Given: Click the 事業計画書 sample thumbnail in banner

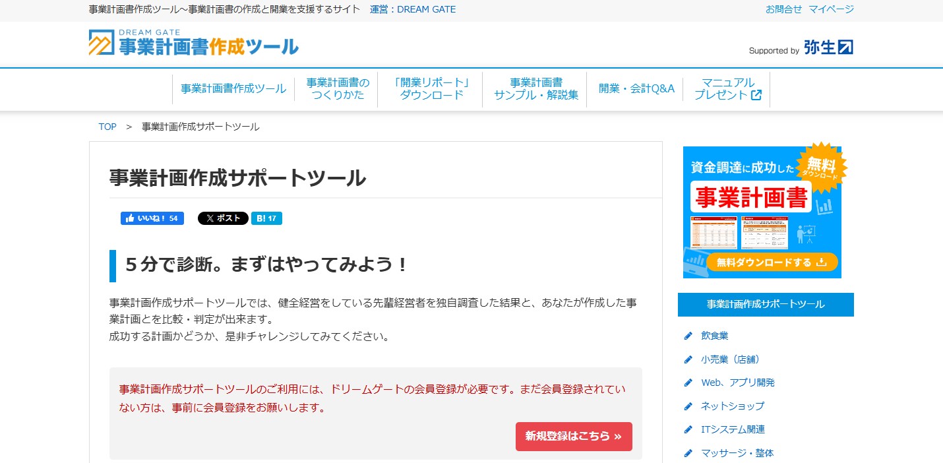Looking at the screenshot, I should (x=739, y=232).
